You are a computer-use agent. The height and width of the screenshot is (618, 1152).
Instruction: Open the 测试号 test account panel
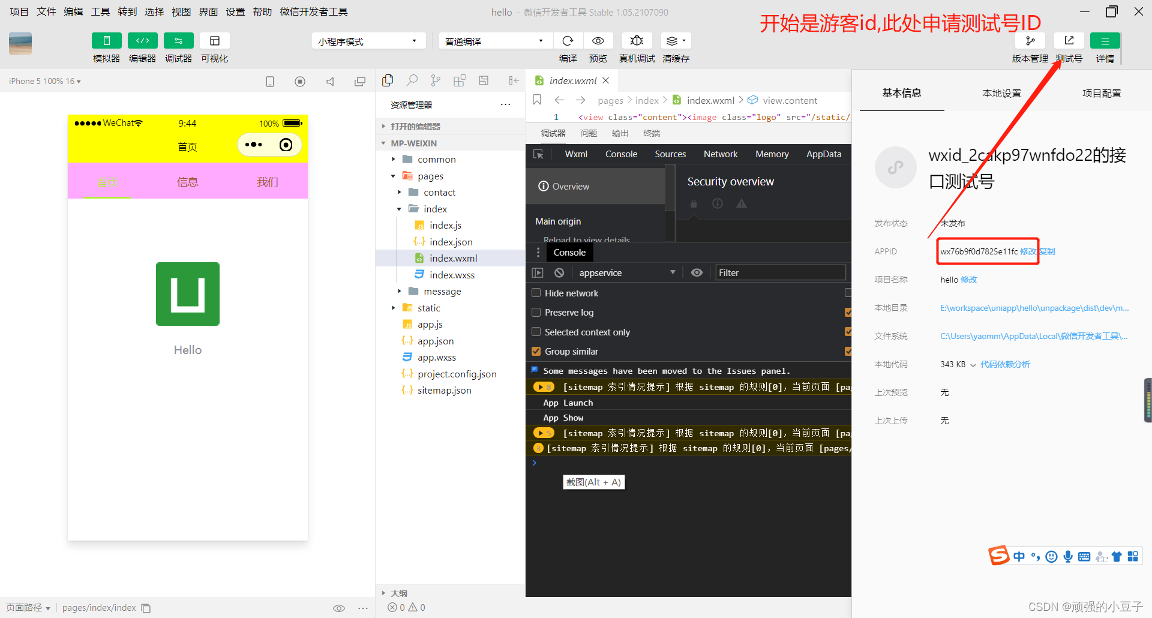tap(1069, 40)
